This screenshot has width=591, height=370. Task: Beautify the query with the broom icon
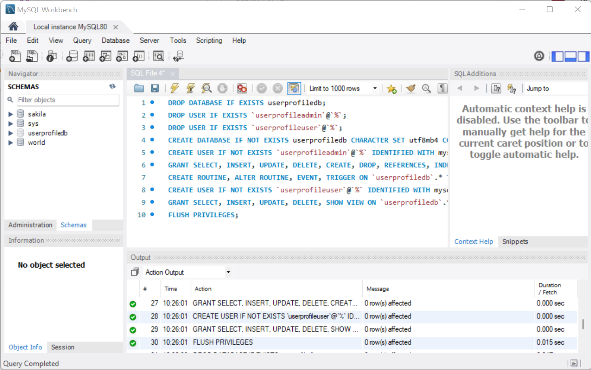point(411,89)
